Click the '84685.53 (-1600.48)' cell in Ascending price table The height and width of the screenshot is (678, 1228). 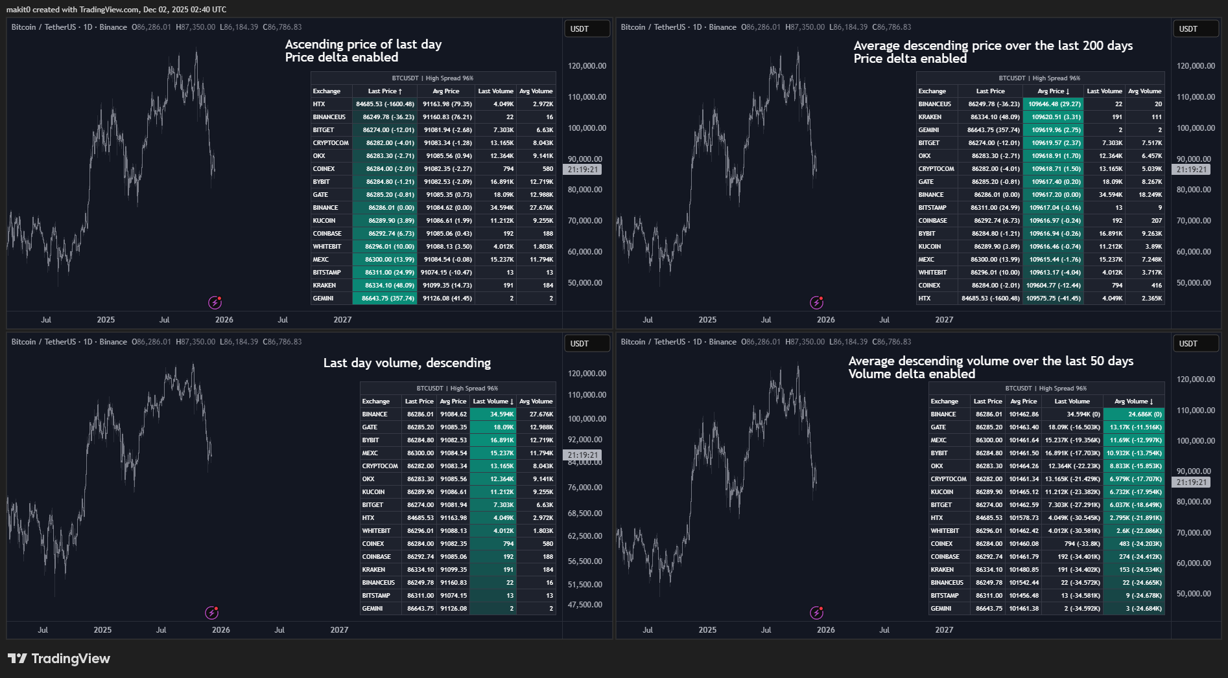click(385, 104)
